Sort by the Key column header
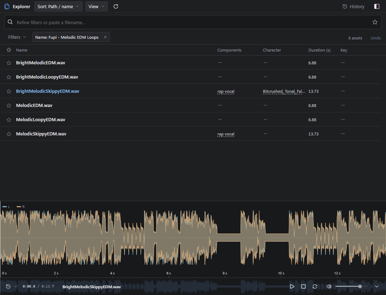386x295 pixels. (344, 50)
